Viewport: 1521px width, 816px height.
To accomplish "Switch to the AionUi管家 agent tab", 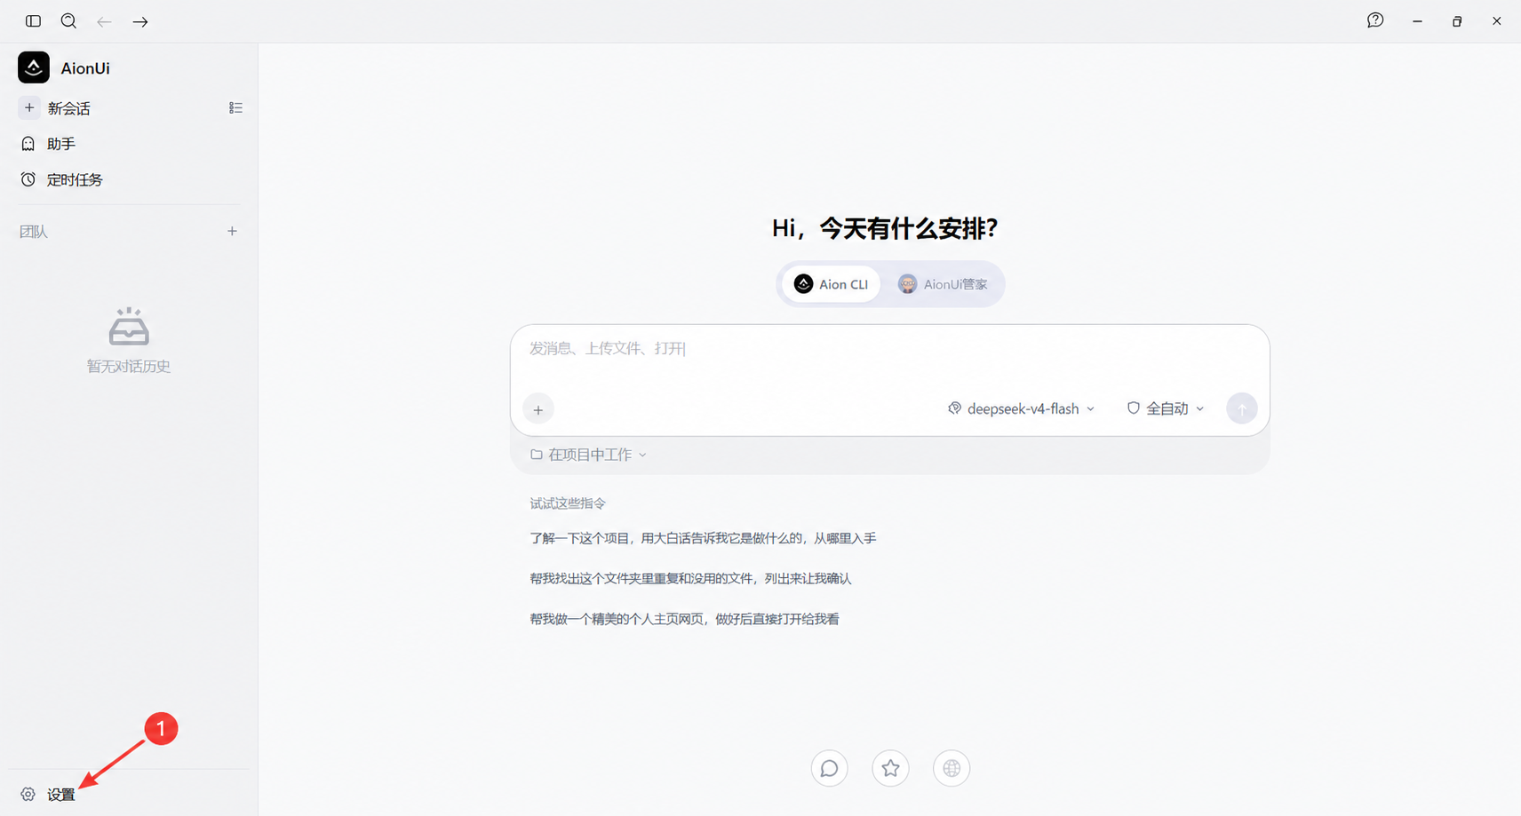I will 943,284.
